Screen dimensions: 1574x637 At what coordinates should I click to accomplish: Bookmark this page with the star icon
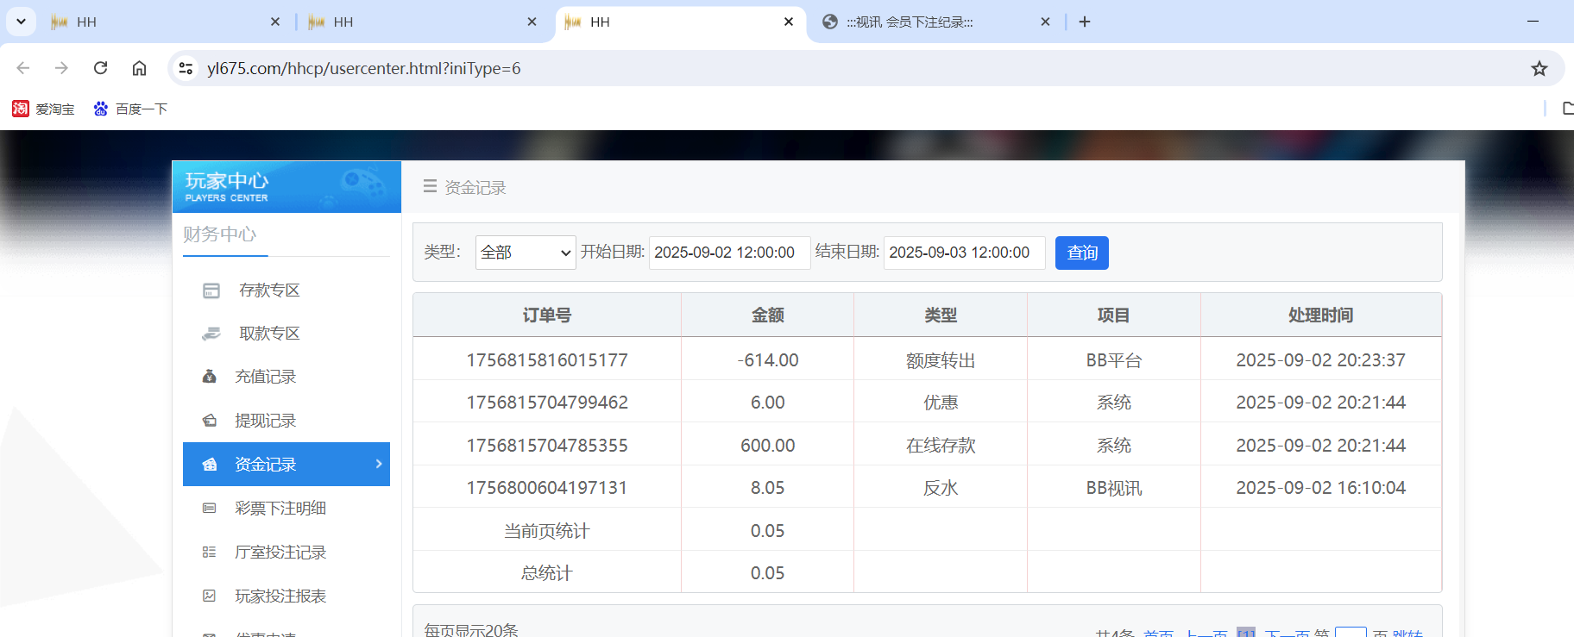click(x=1539, y=68)
